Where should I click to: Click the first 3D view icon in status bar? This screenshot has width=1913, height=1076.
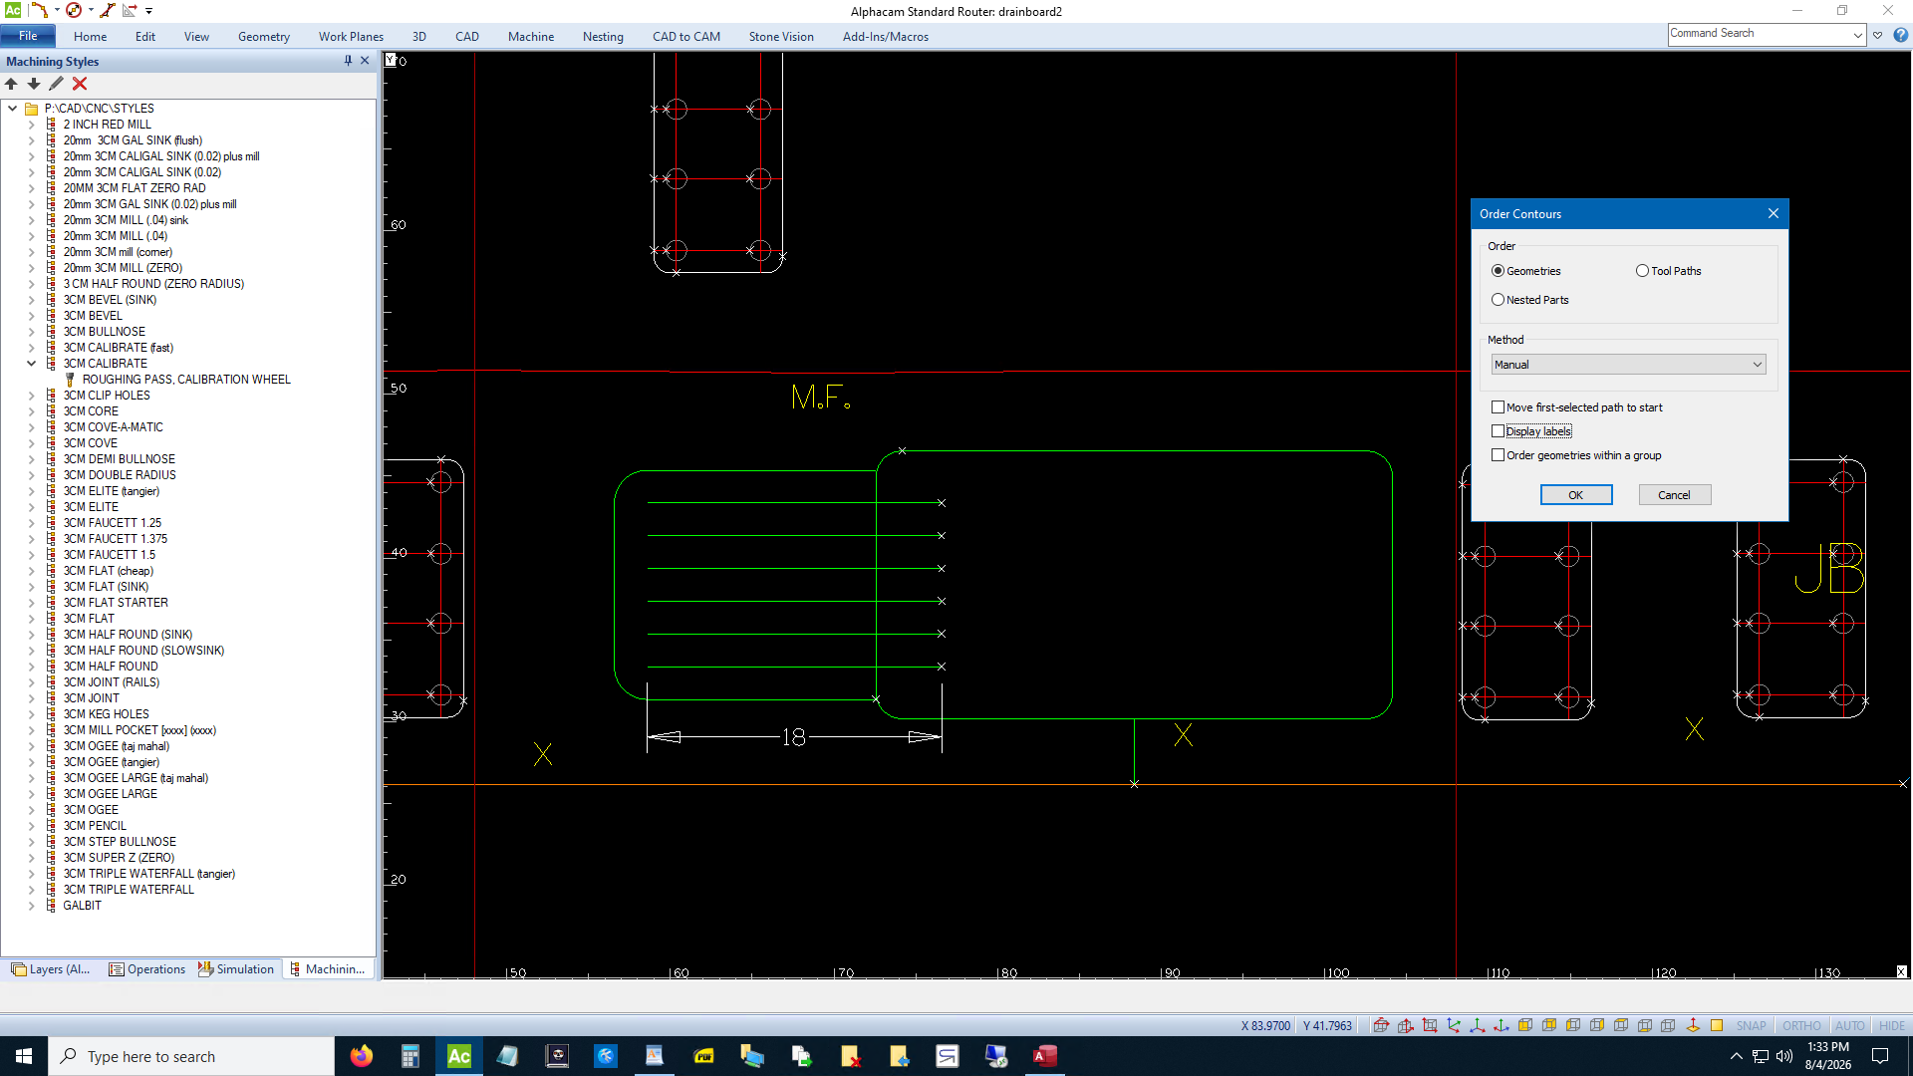click(x=1381, y=1025)
